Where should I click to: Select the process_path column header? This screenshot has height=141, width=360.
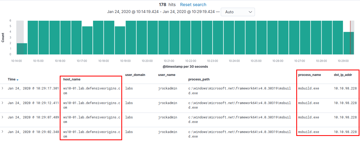coord(199,79)
